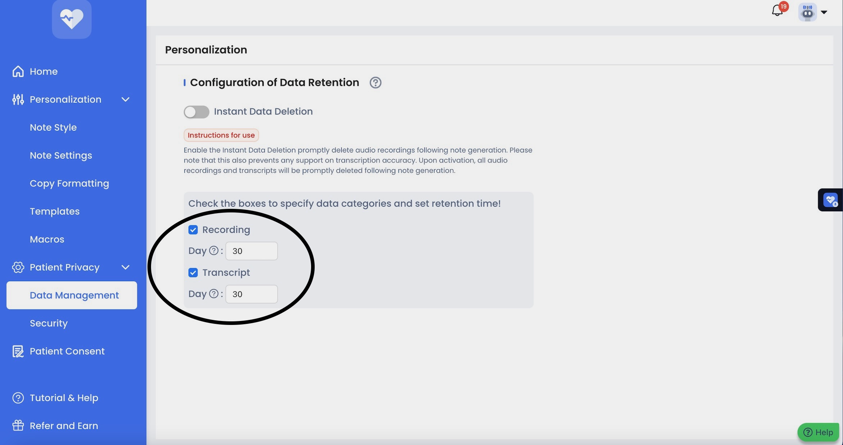
Task: Click the Recording day input field
Action: coord(251,251)
